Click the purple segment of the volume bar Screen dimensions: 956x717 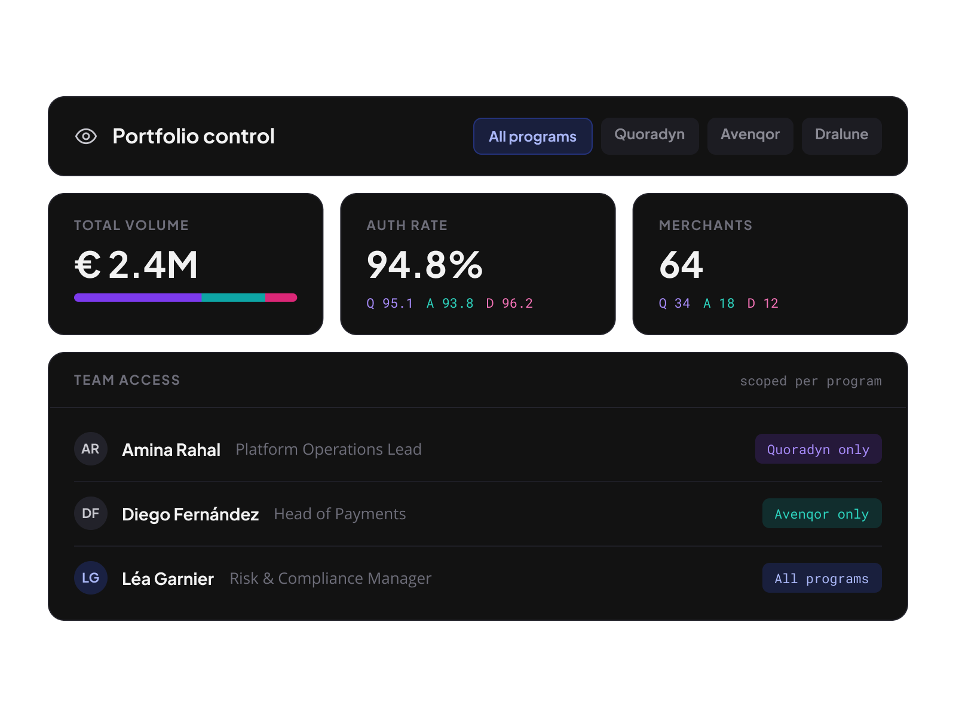pos(137,298)
